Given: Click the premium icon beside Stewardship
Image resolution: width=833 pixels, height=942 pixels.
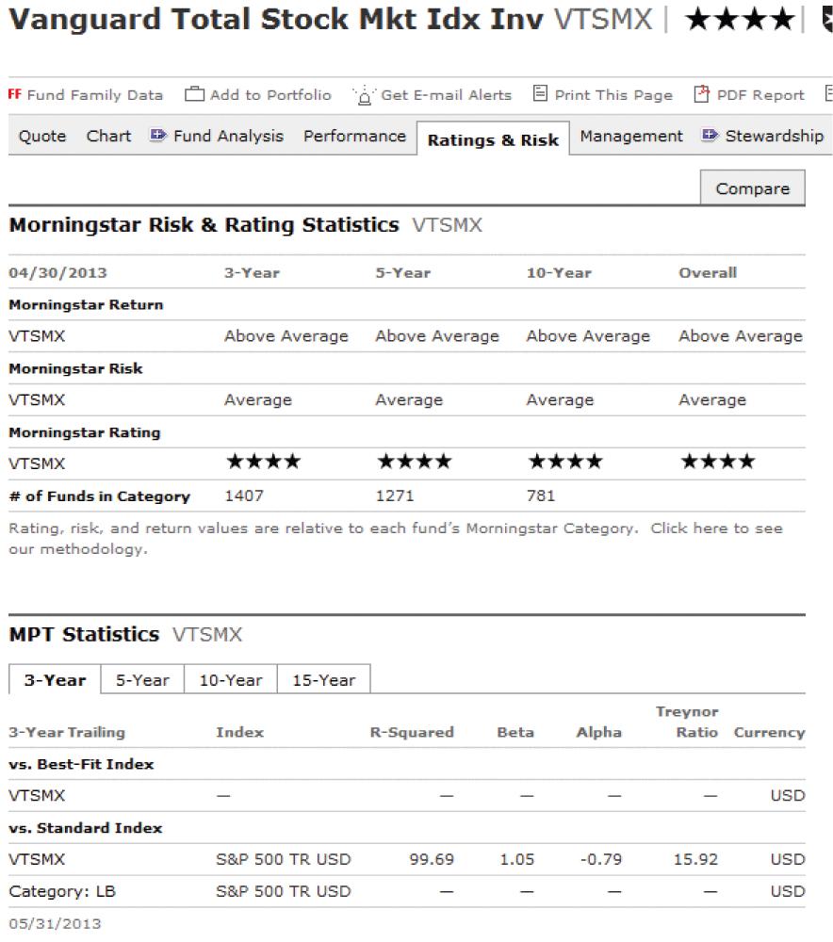Looking at the screenshot, I should [x=710, y=135].
